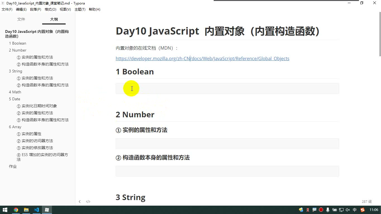The width and height of the screenshot is (381, 214).
Task: Open Google Chrome from the taskbar
Action: pos(16,210)
